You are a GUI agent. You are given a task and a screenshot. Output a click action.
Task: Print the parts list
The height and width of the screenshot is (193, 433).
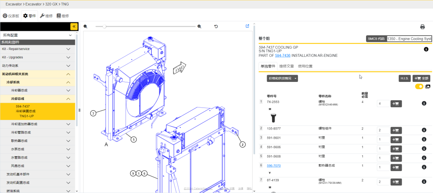point(423,27)
